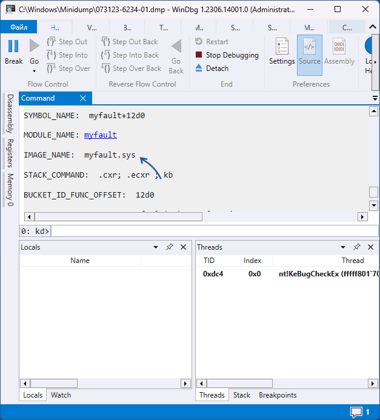The image size is (380, 420).
Task: Open the Settings preferences icon
Action: point(282,52)
